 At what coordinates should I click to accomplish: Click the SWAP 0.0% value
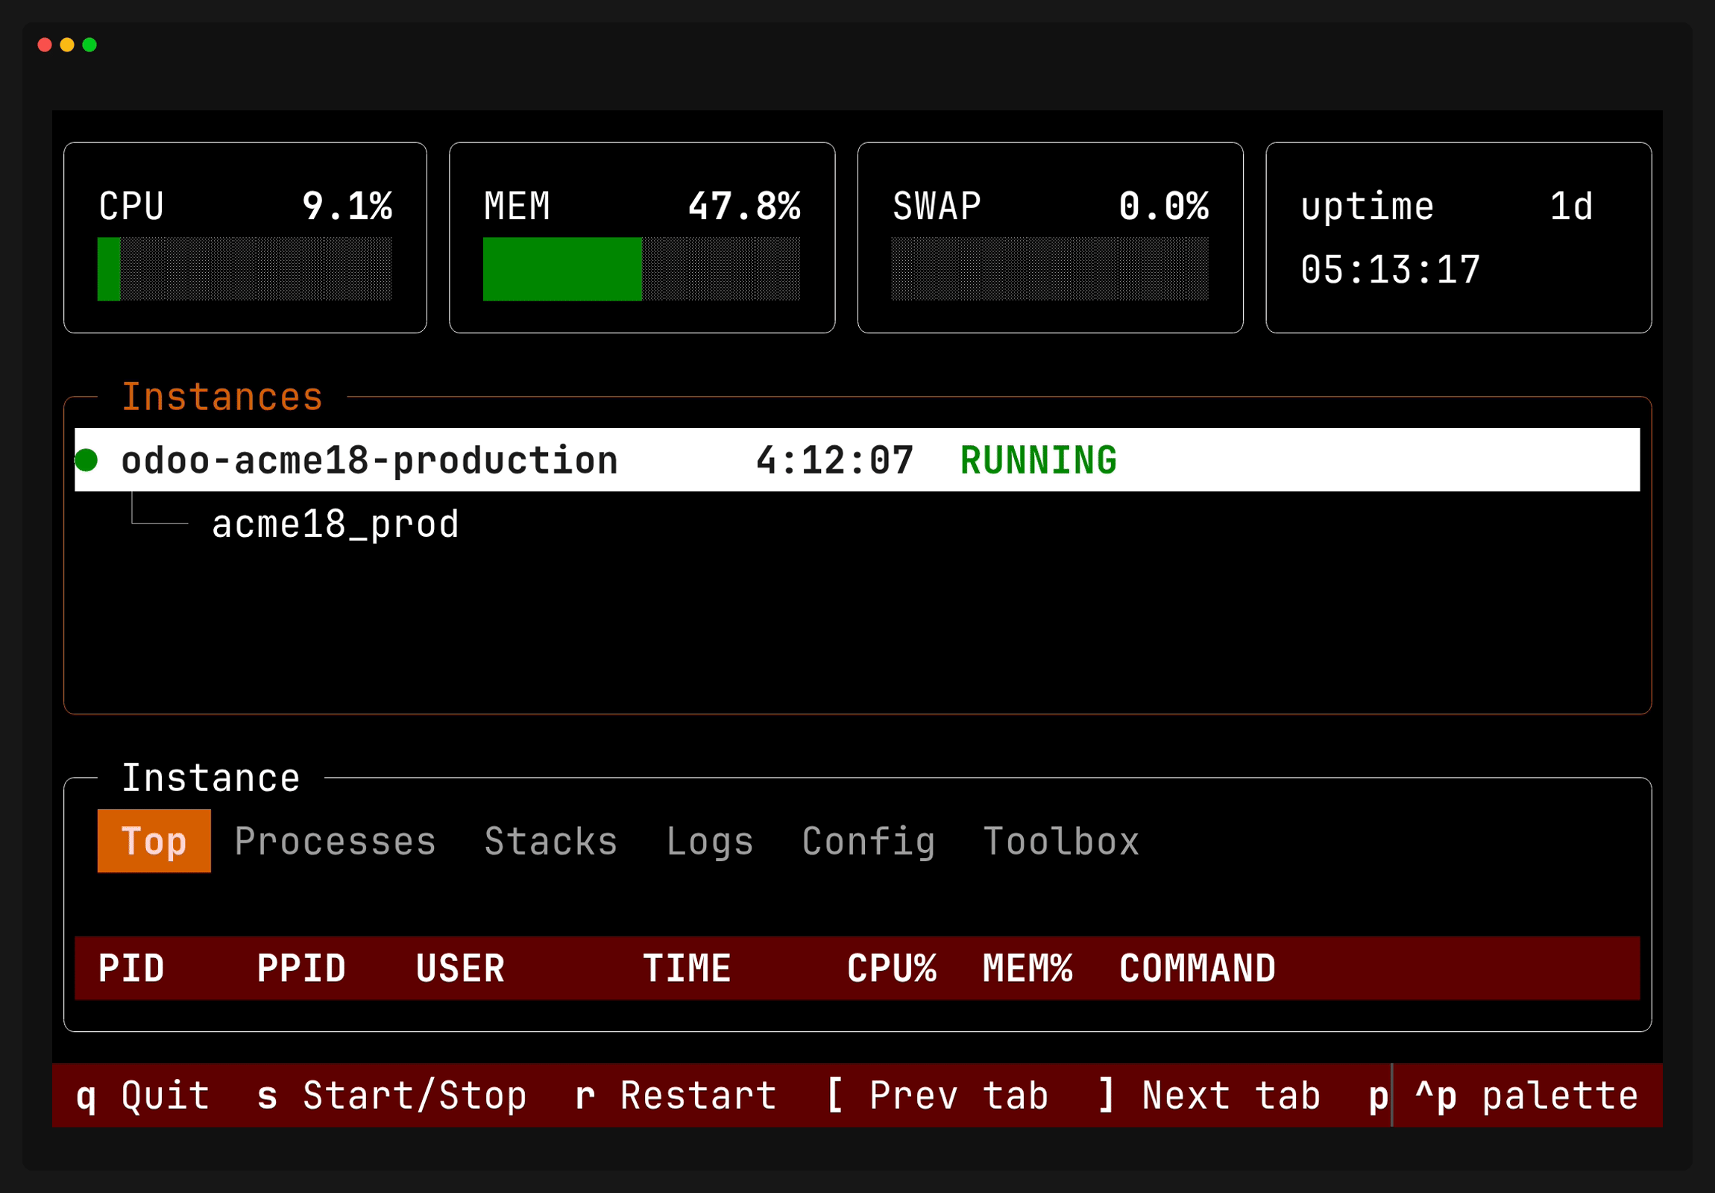coord(1164,207)
